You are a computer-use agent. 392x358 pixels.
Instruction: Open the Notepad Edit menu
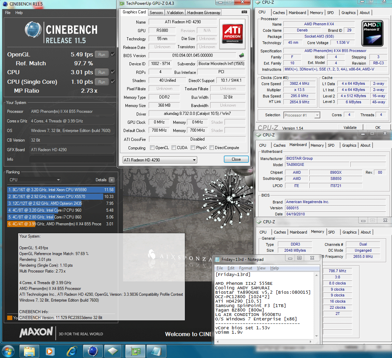click(231, 268)
